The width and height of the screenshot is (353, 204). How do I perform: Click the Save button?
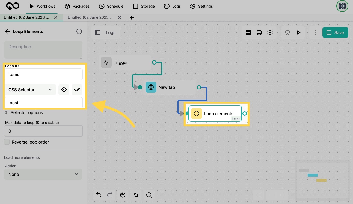pos(335,32)
